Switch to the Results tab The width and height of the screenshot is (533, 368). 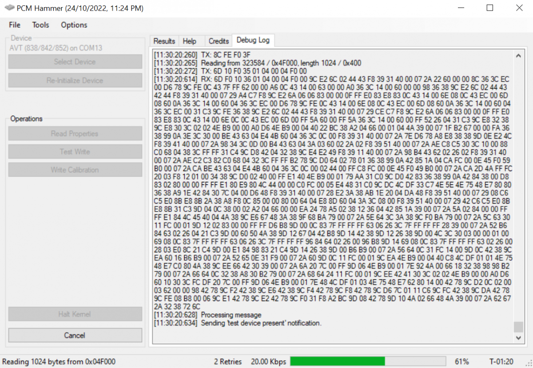[164, 41]
